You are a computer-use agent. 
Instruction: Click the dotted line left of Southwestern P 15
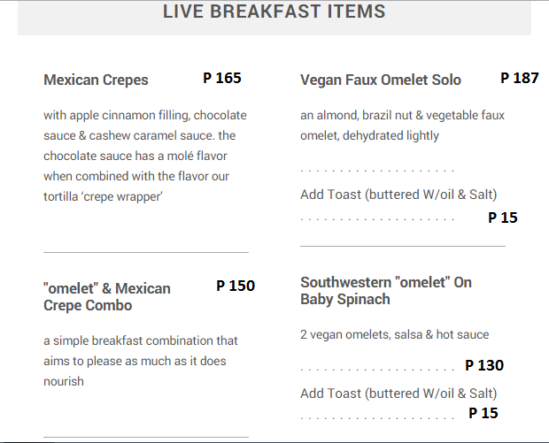pyautogui.click(x=377, y=416)
